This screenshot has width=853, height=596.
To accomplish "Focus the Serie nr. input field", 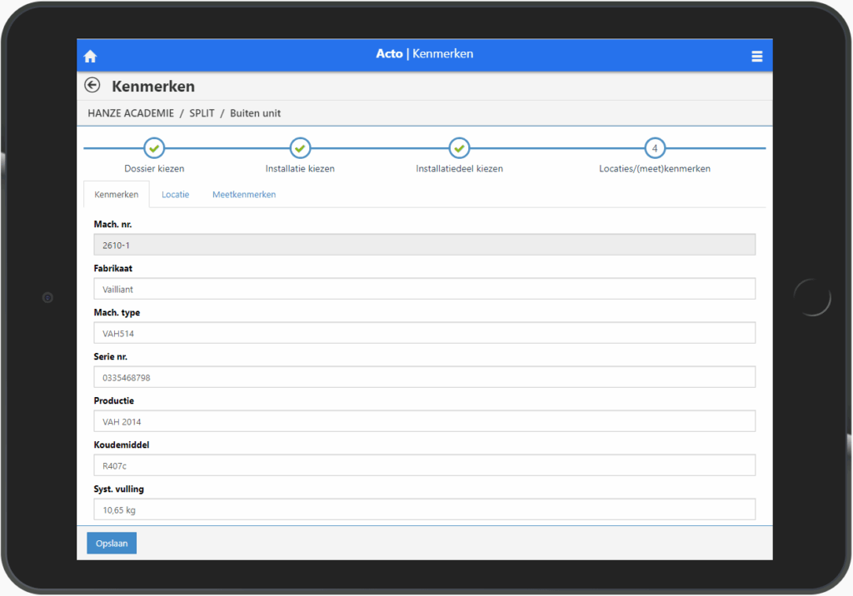I will point(424,377).
